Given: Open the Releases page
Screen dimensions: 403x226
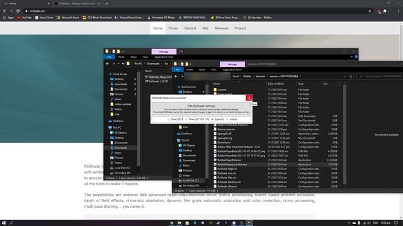Looking at the screenshot, I should 221,28.
